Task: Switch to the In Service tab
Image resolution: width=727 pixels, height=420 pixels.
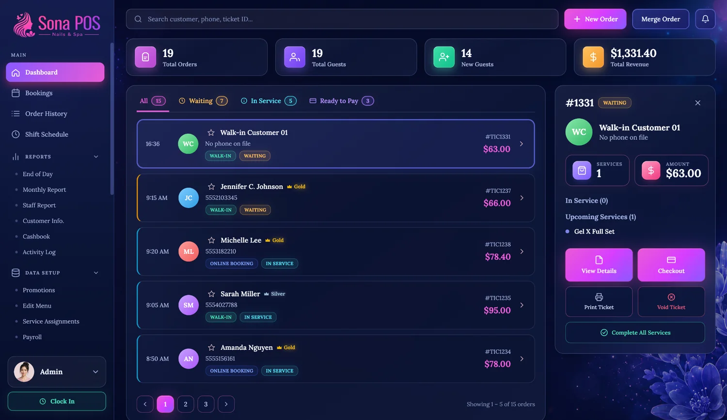Action: 269,101
